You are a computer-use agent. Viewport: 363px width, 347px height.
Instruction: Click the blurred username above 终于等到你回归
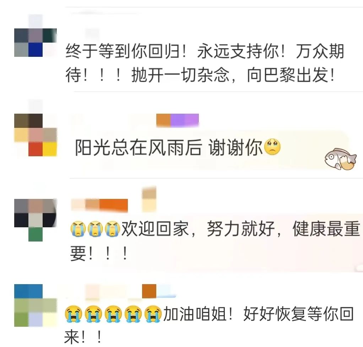tap(92, 34)
